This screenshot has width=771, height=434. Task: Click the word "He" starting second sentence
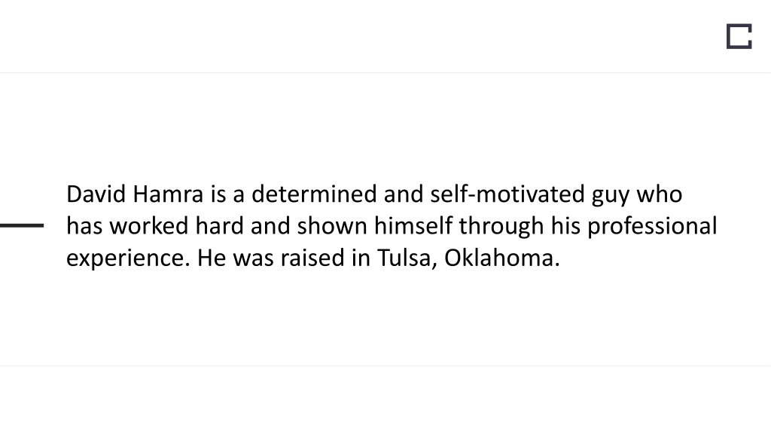coord(212,258)
